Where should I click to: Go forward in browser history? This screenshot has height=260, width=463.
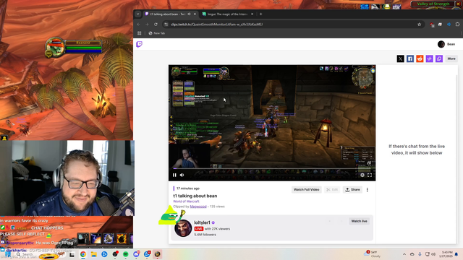pos(147,25)
